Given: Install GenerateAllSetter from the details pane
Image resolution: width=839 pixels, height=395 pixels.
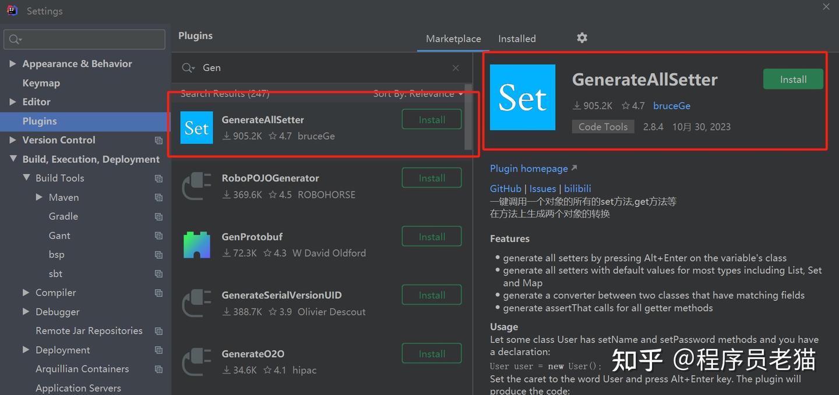Looking at the screenshot, I should [x=793, y=79].
